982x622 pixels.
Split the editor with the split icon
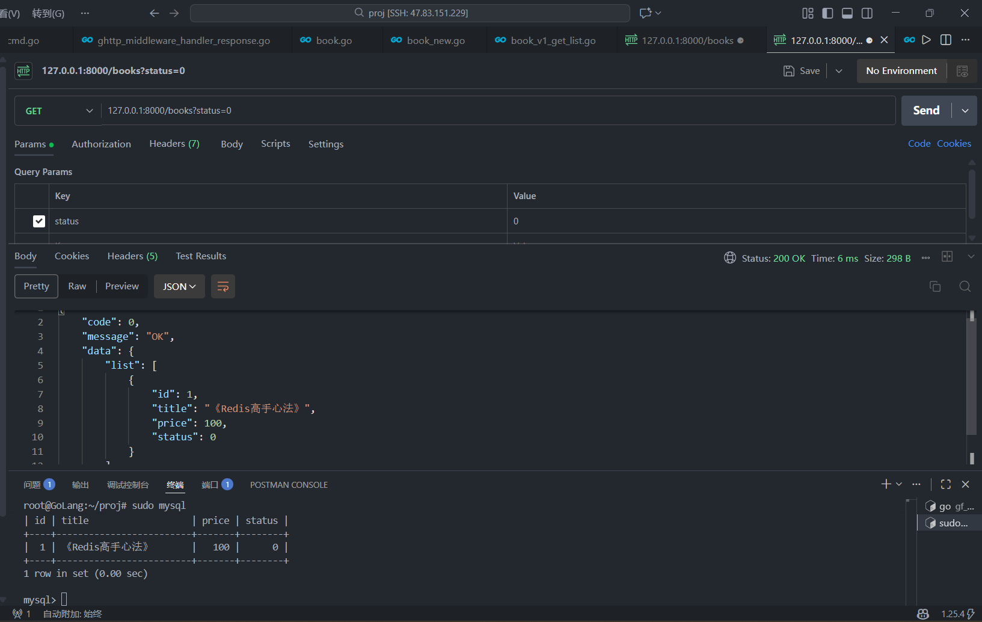click(x=946, y=40)
